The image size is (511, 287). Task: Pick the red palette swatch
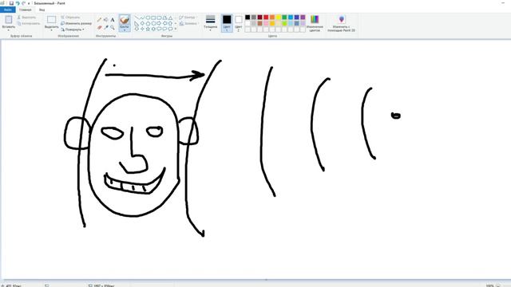pos(266,18)
